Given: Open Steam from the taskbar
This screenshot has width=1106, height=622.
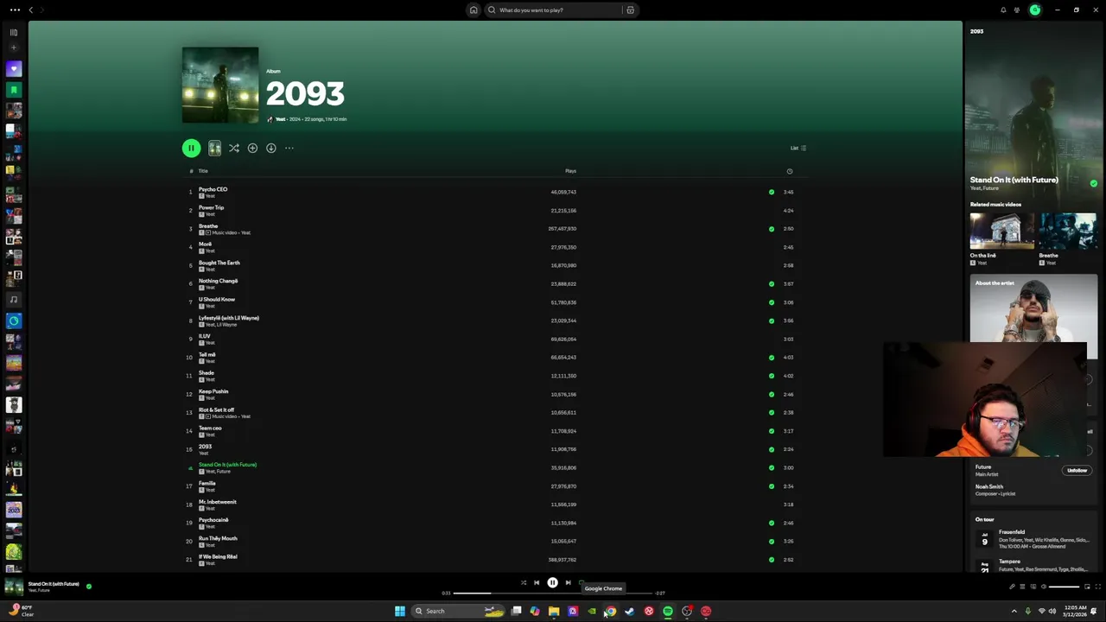Looking at the screenshot, I should [629, 611].
